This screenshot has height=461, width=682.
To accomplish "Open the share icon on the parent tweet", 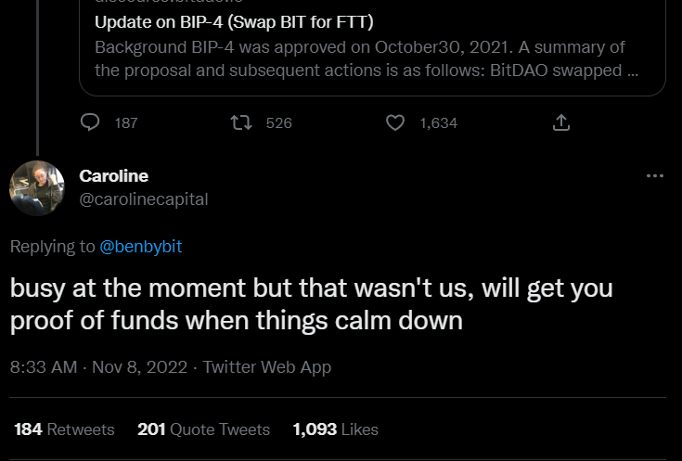I will click(560, 122).
